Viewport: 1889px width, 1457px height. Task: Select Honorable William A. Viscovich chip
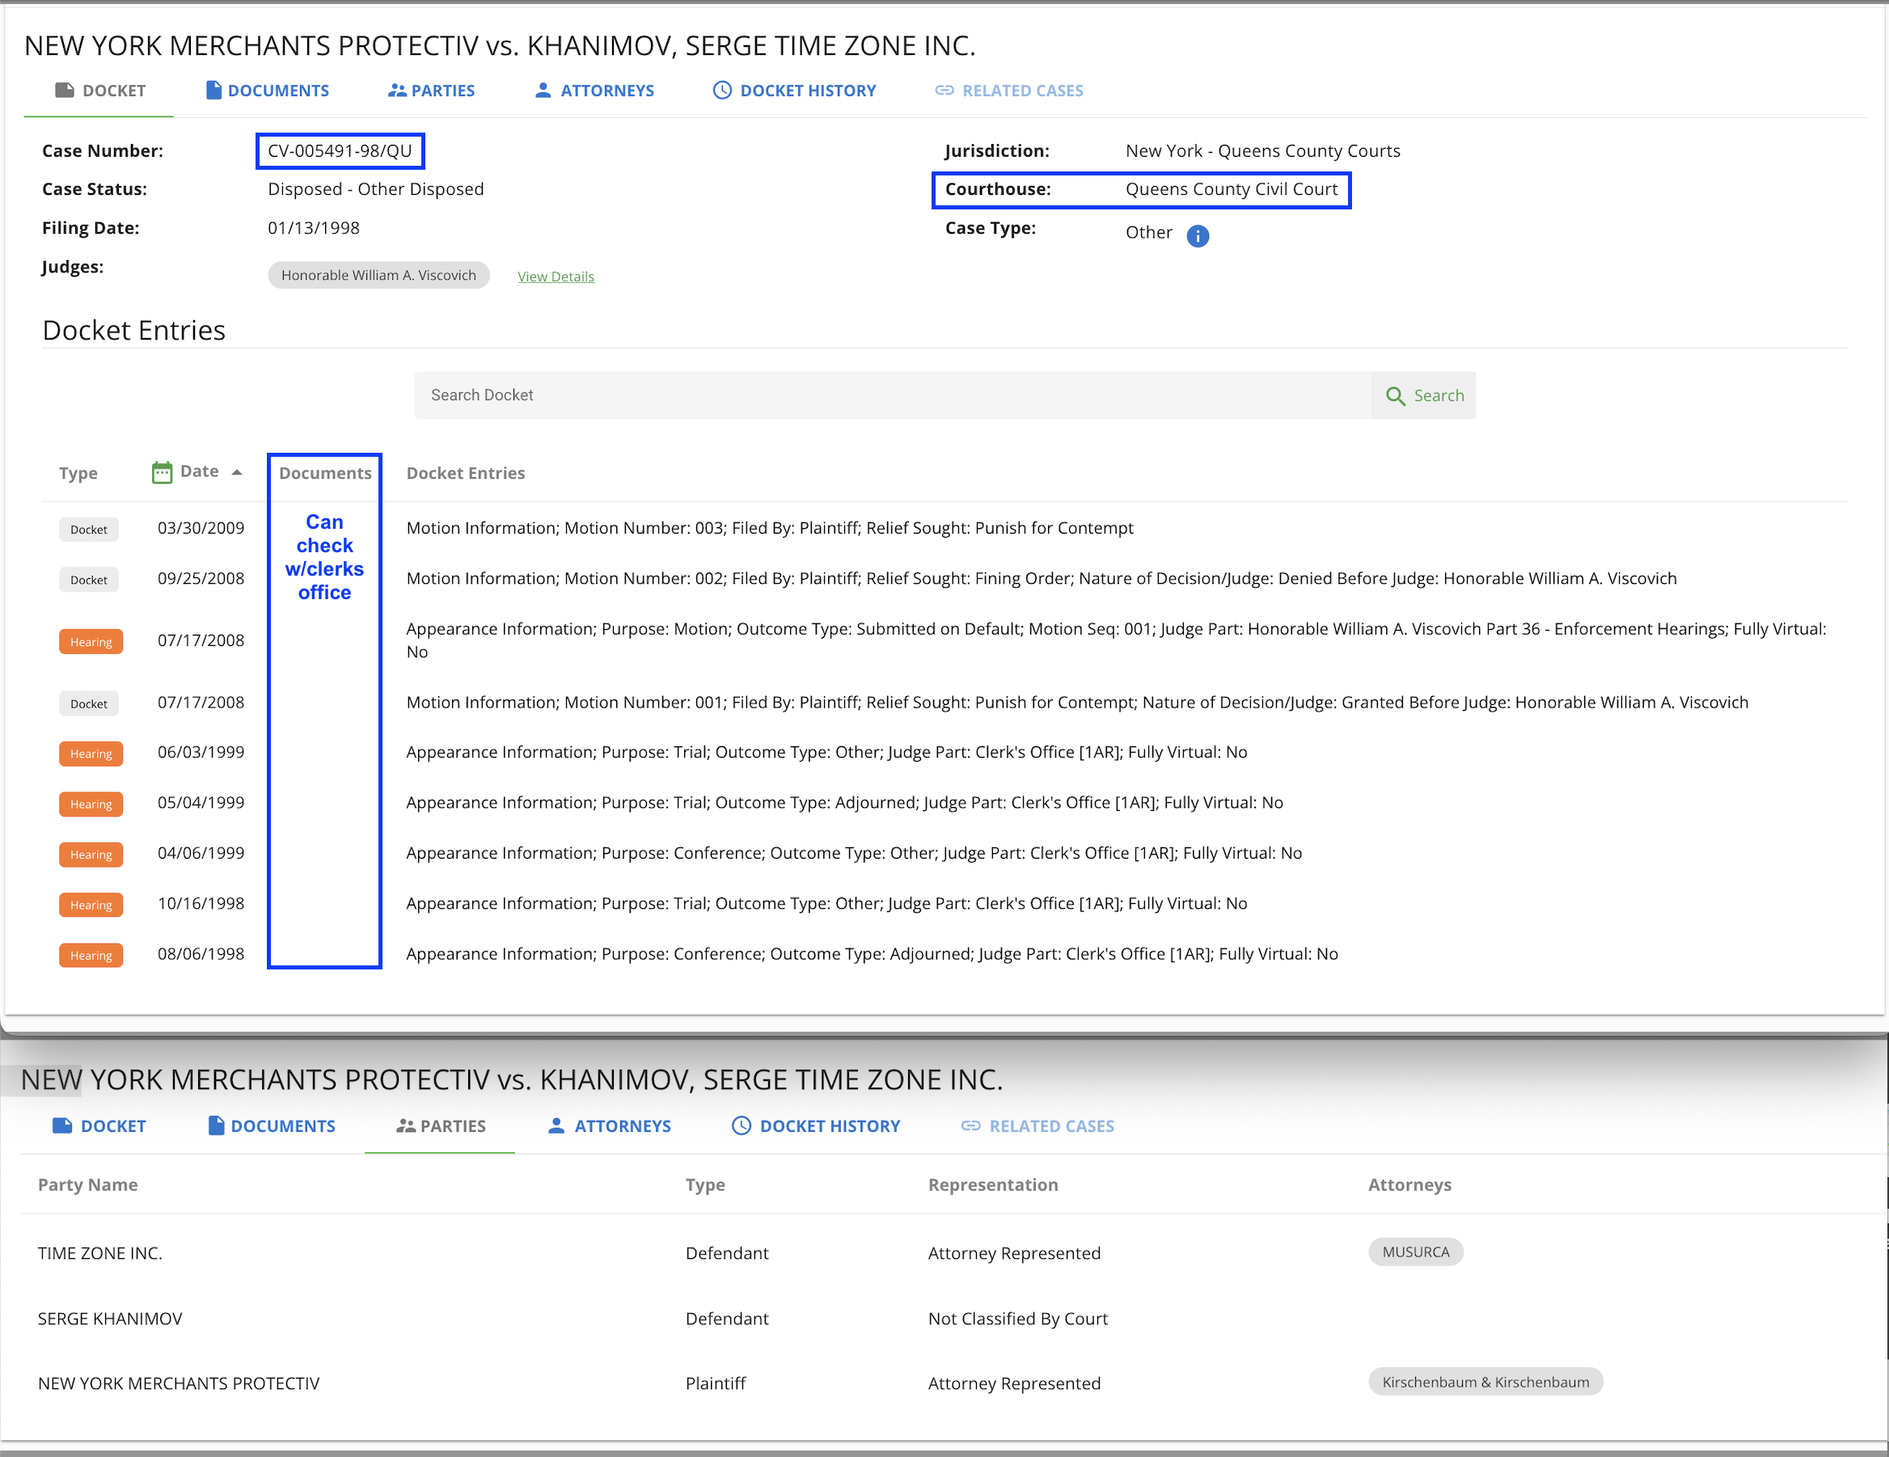(378, 275)
